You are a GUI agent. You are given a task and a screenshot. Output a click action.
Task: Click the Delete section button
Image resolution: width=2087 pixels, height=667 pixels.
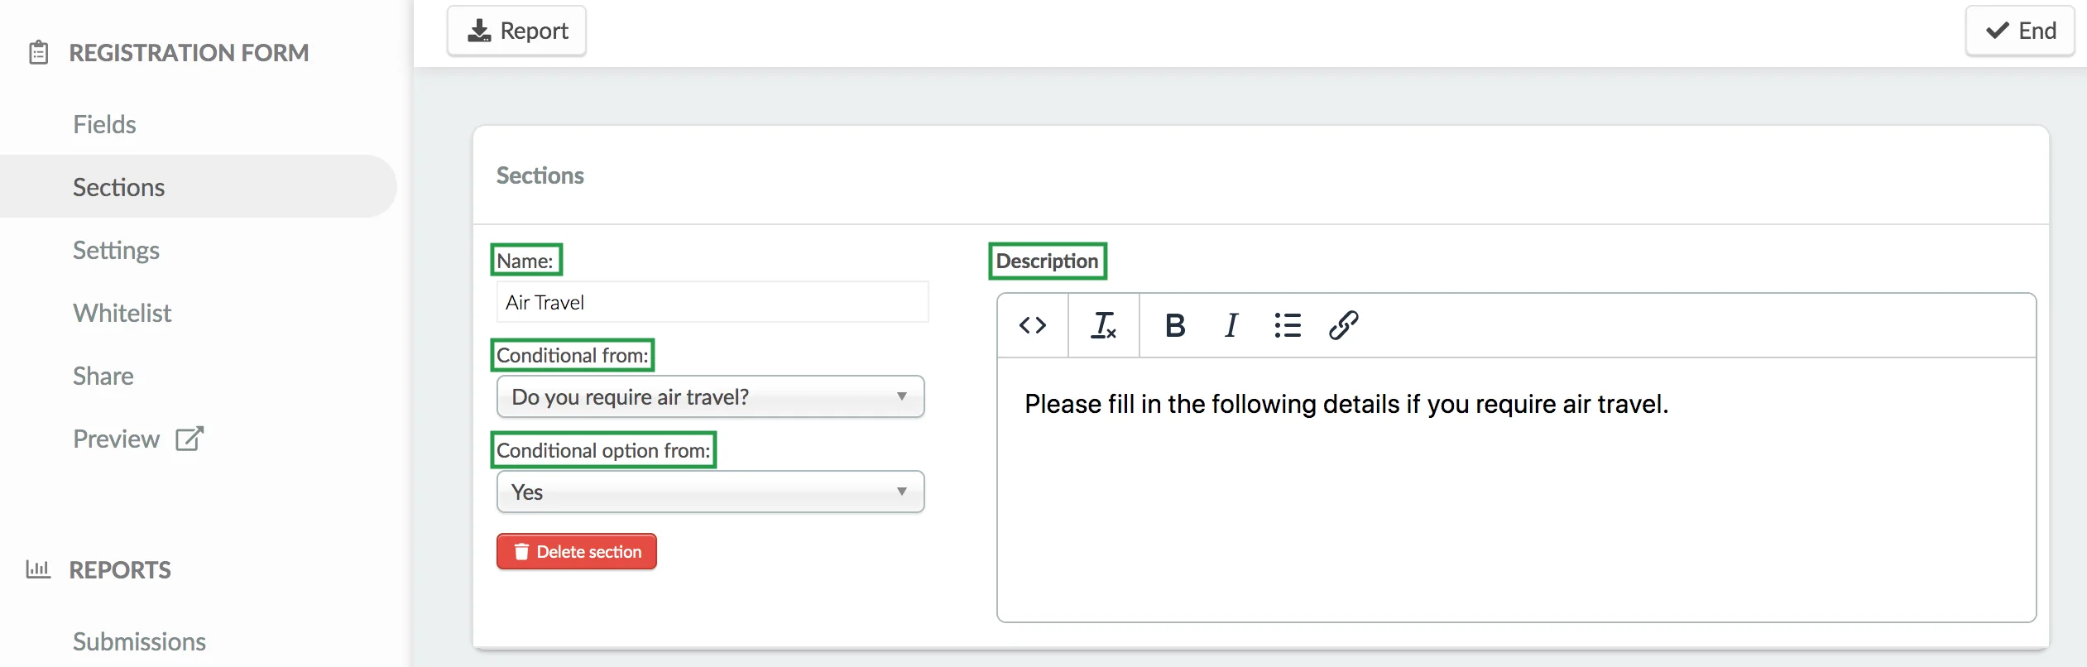point(577,552)
